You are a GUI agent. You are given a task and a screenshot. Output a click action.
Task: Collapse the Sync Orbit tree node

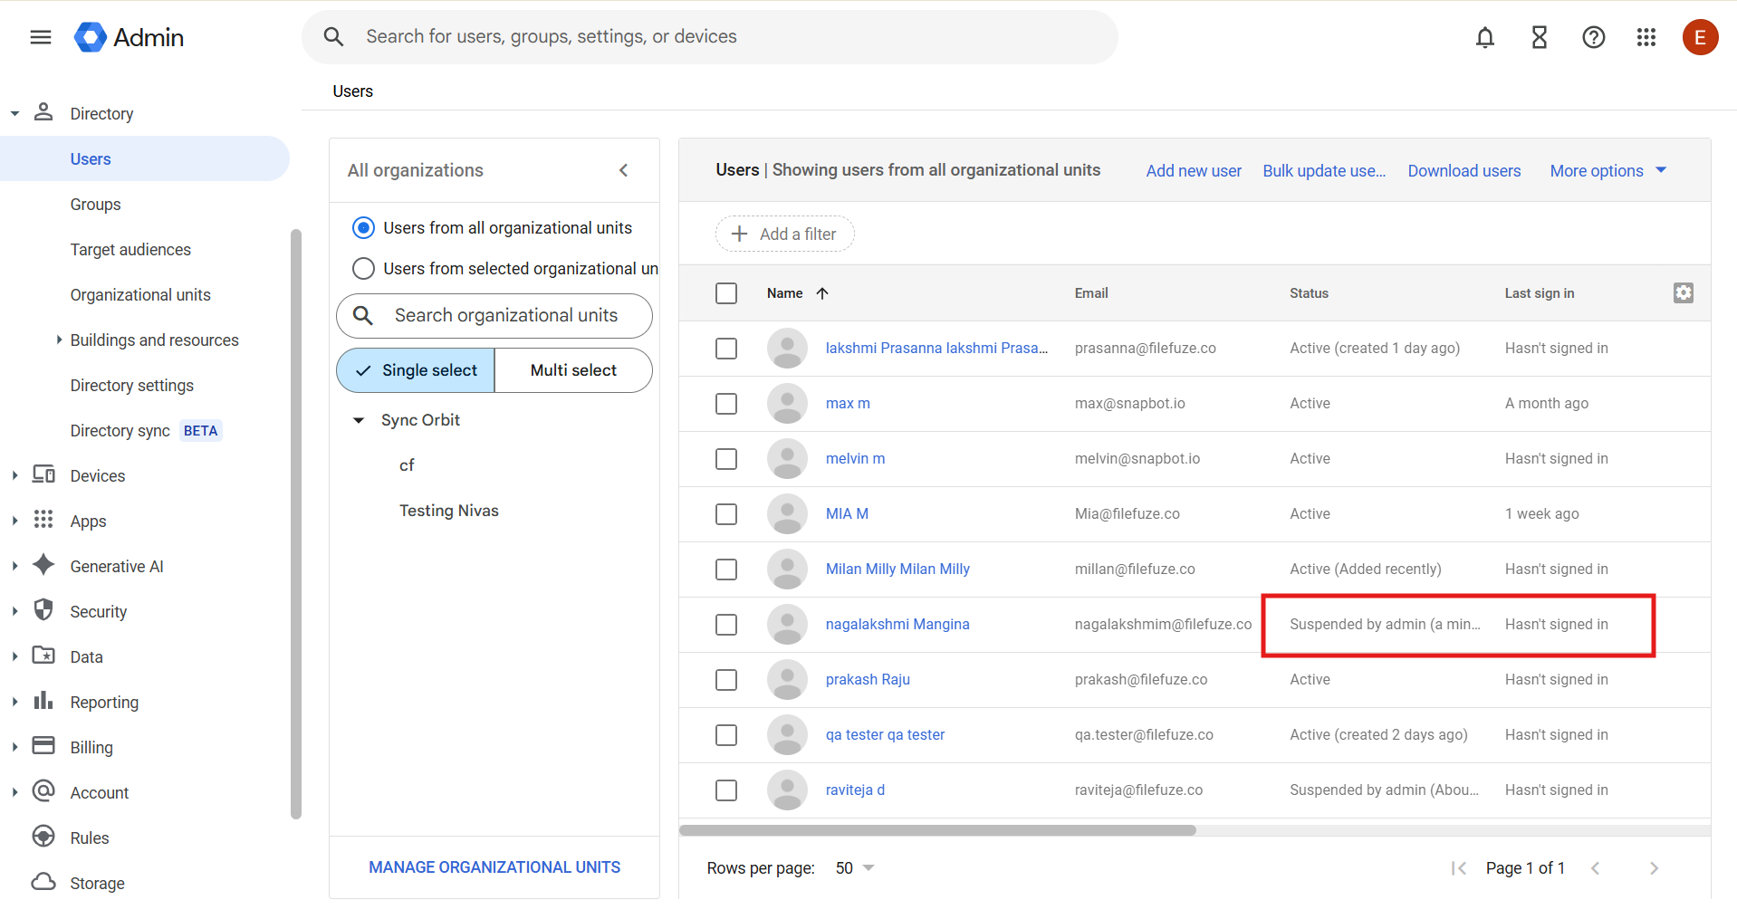tap(359, 420)
